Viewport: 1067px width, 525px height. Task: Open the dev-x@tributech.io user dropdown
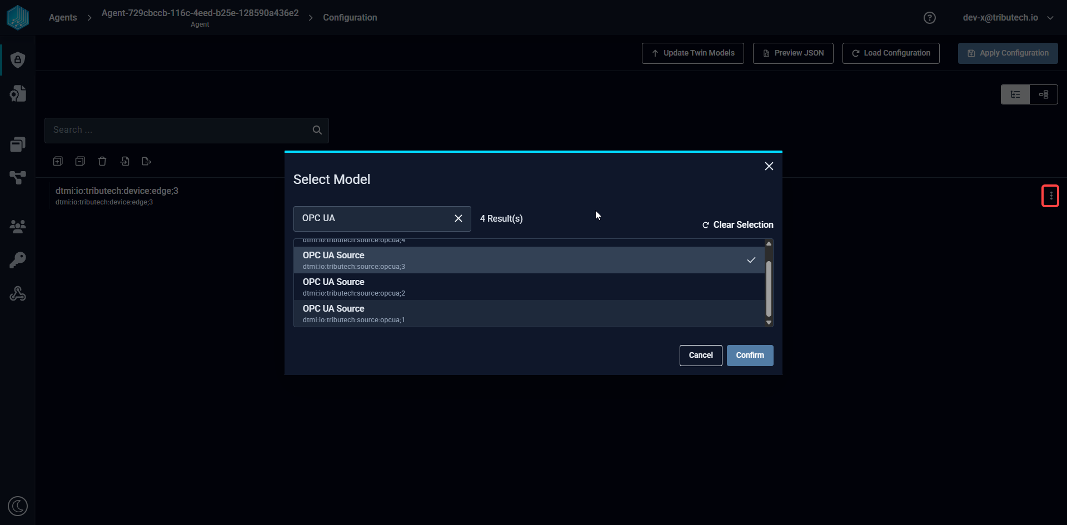pyautogui.click(x=1008, y=18)
